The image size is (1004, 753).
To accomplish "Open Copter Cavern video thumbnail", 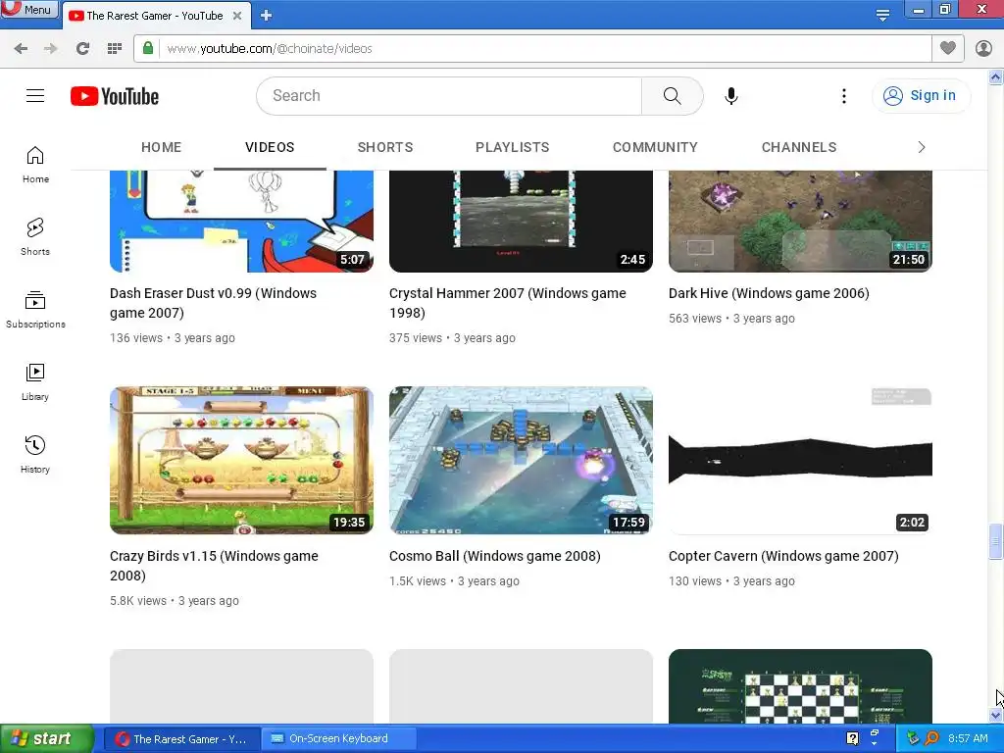I will click(x=800, y=461).
